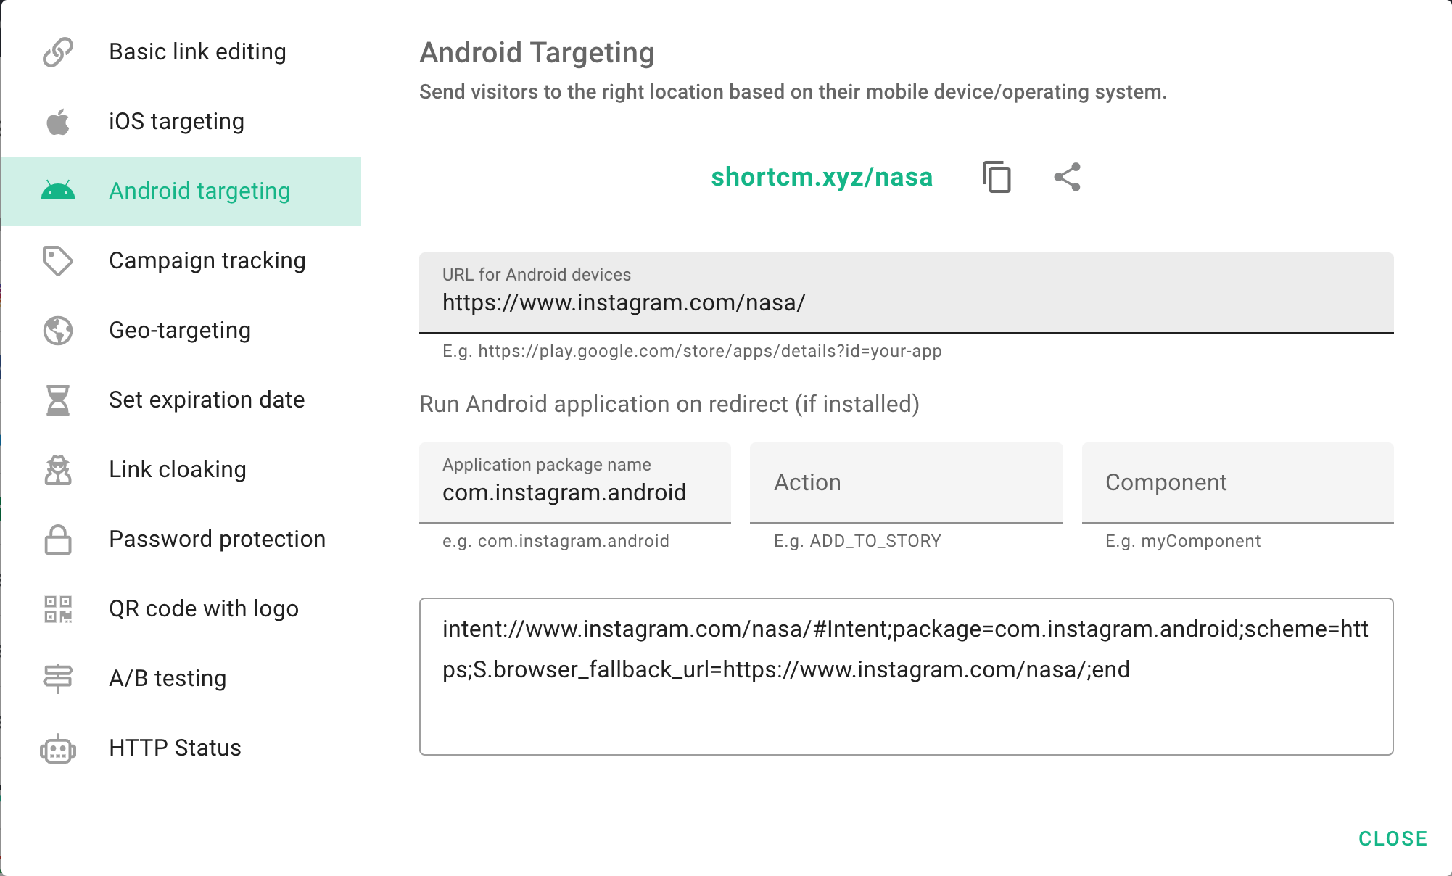Click the 'E.g. ADD_TO_STORY' hint text
This screenshot has height=876, width=1452.
[857, 541]
